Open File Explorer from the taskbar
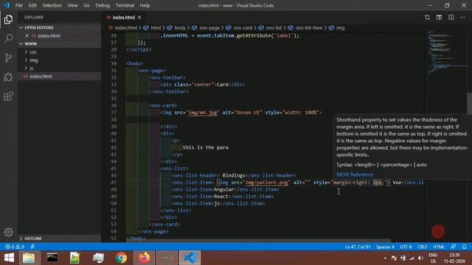 29,258
